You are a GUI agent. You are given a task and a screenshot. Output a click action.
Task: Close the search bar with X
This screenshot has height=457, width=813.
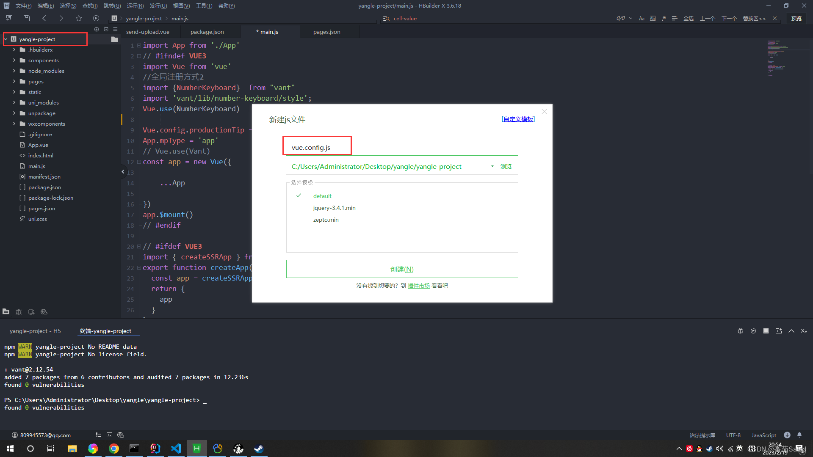pos(774,18)
